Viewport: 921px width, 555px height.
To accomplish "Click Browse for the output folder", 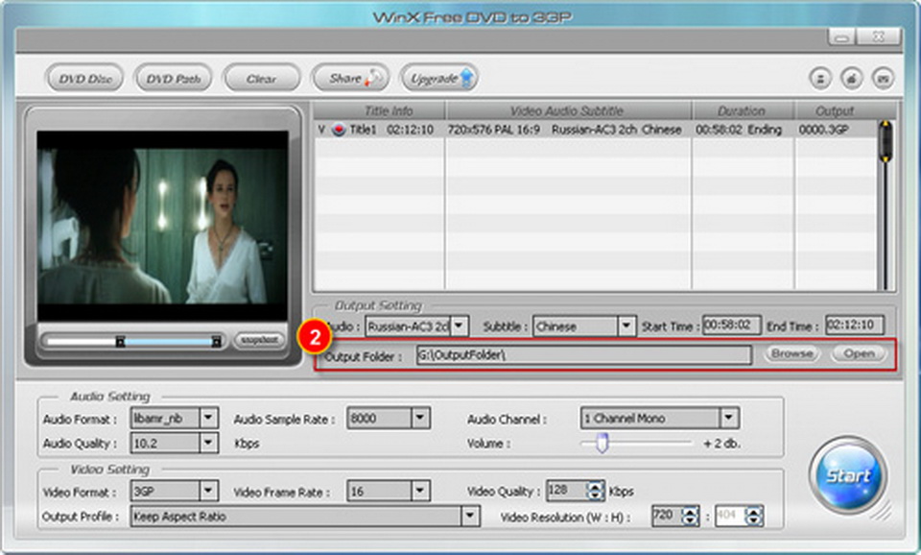I will click(x=791, y=353).
